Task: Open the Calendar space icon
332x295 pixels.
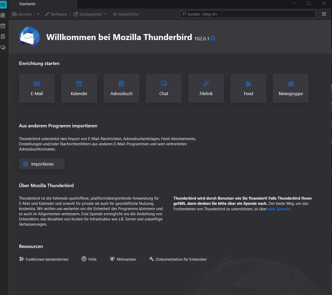Action: click(x=3, y=26)
